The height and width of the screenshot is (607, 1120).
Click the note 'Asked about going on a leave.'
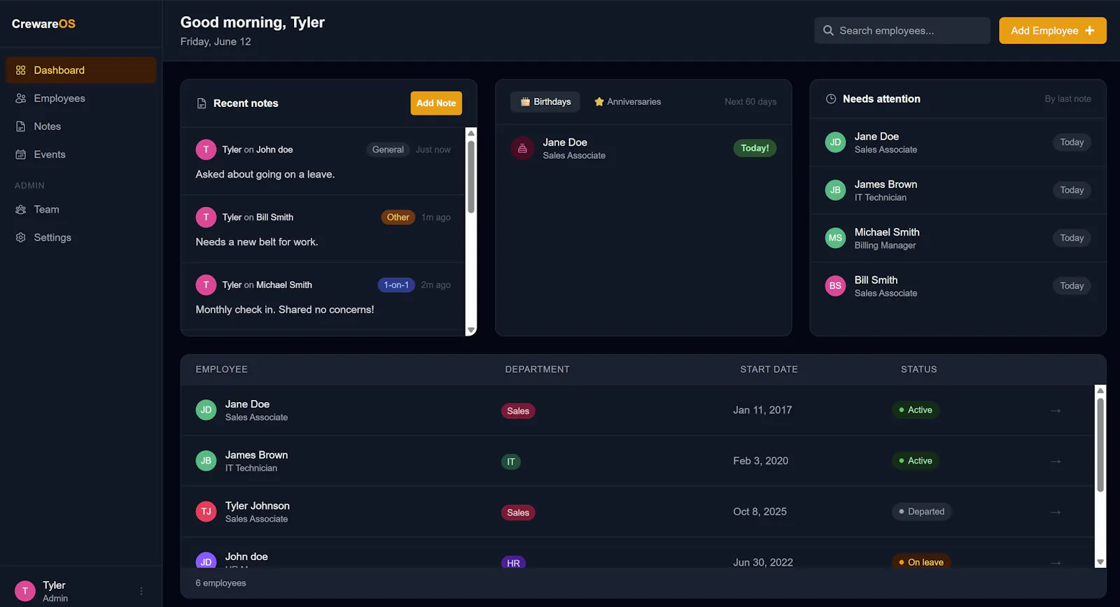tap(265, 174)
